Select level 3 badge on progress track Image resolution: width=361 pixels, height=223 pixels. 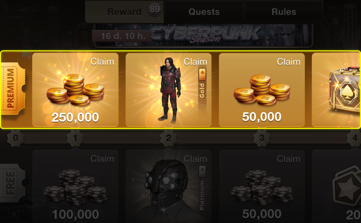coord(262,138)
